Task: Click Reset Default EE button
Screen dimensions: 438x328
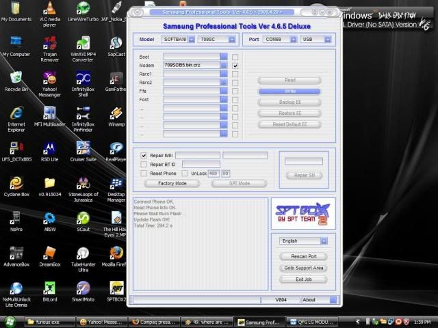Action: click(x=289, y=124)
